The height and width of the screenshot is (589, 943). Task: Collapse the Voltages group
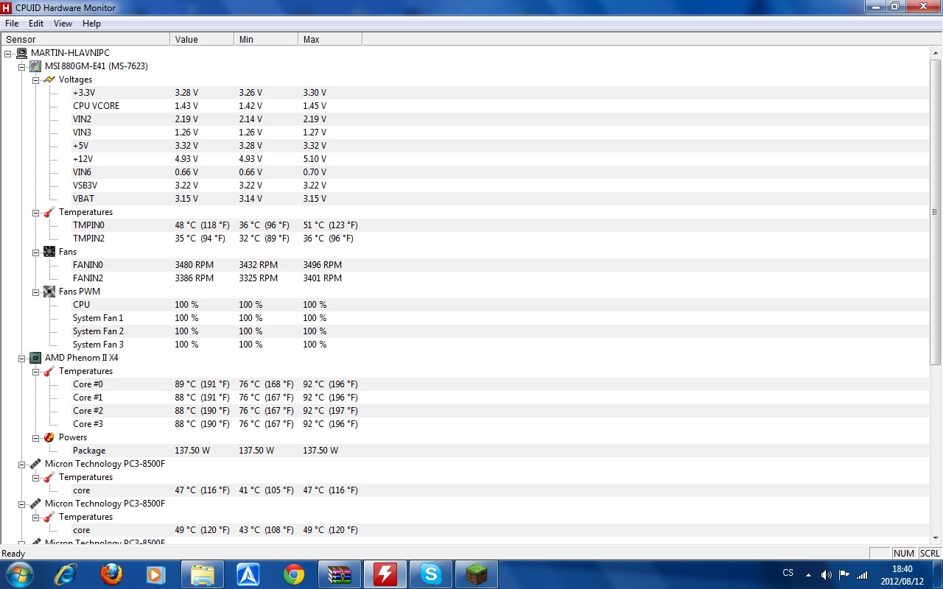(35, 80)
